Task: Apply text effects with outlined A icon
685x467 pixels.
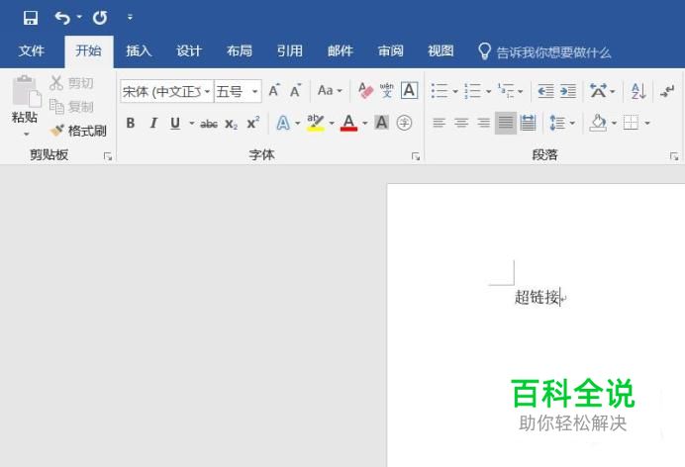Action: point(283,123)
